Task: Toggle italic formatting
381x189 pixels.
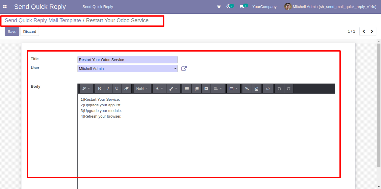Action: point(108,89)
